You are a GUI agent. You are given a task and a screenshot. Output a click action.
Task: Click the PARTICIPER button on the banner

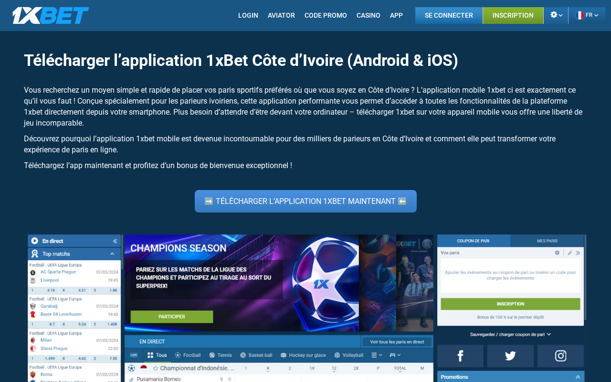[x=172, y=317]
